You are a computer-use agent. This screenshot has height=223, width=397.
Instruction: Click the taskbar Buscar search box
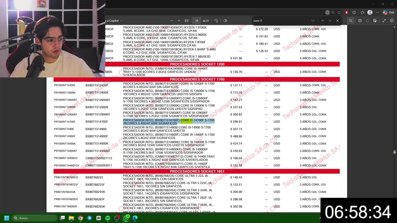coord(35,218)
